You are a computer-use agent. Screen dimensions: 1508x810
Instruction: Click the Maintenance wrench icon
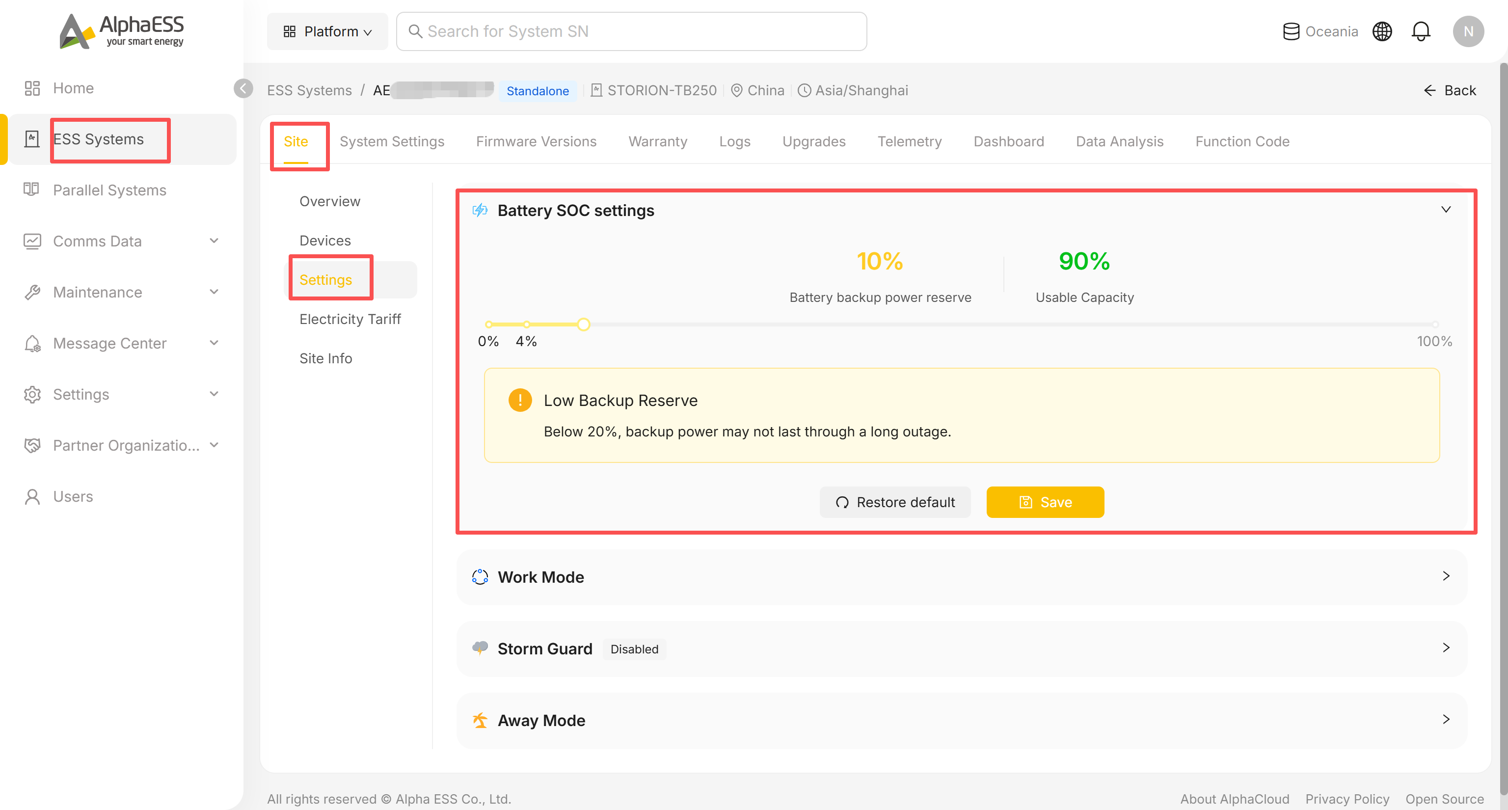click(32, 292)
